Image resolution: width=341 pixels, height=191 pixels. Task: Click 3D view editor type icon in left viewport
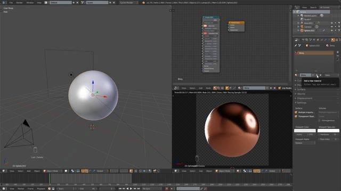(4, 171)
